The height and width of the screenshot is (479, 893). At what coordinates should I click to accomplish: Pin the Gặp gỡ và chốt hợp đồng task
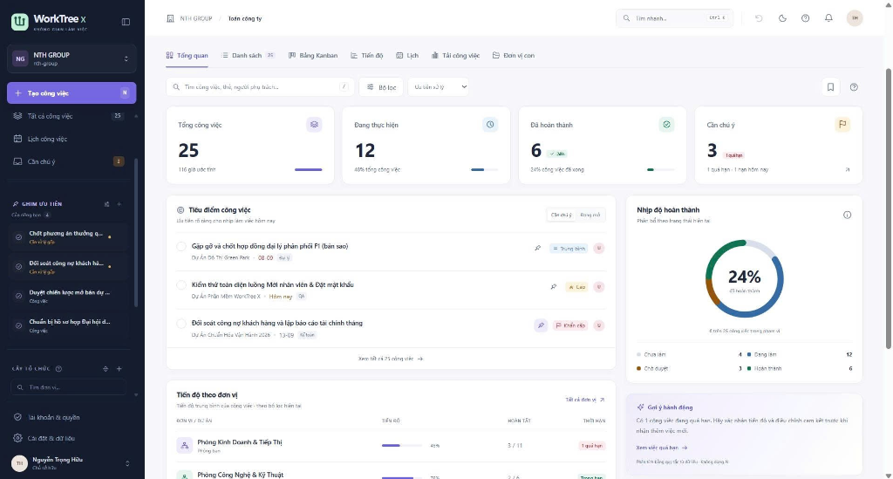pos(537,249)
